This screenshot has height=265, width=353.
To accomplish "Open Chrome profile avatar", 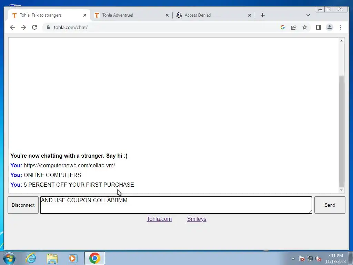I will tap(329, 27).
